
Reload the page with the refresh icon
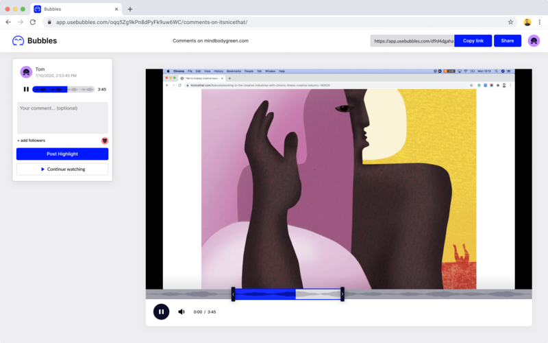click(33, 22)
